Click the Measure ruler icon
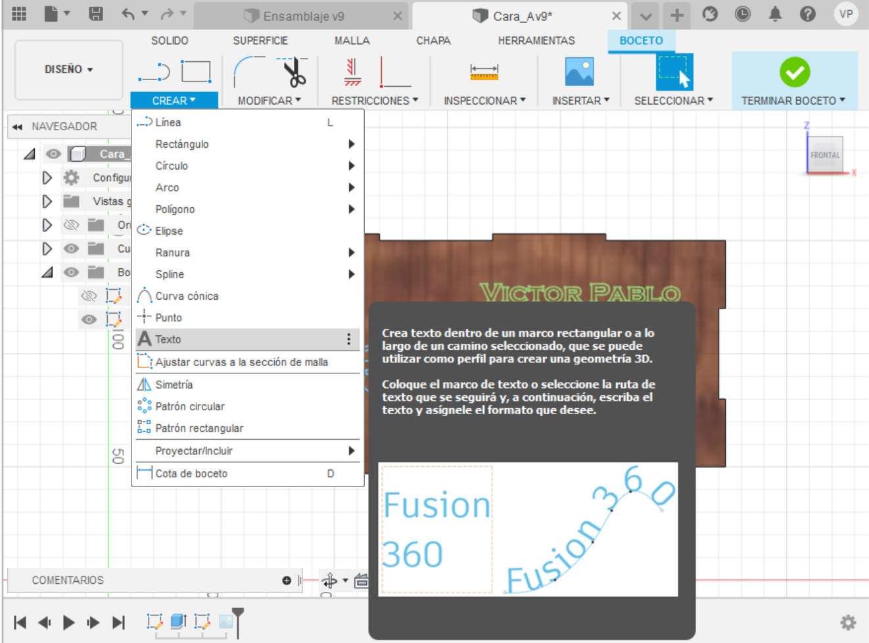Image resolution: width=869 pixels, height=643 pixels. [x=484, y=72]
